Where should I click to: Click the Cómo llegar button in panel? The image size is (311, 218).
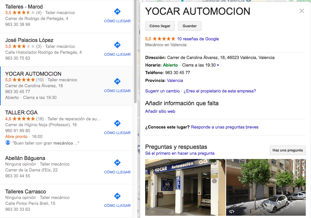tap(160, 26)
